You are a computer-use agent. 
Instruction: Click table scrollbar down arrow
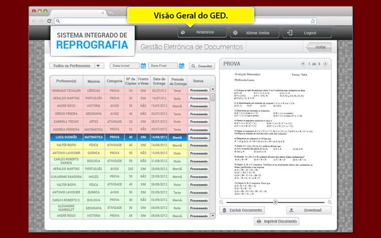coord(213,216)
